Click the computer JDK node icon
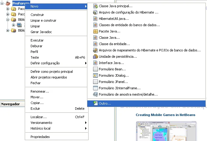The width and height of the screenshot is (207, 141). [x=19, y=25]
